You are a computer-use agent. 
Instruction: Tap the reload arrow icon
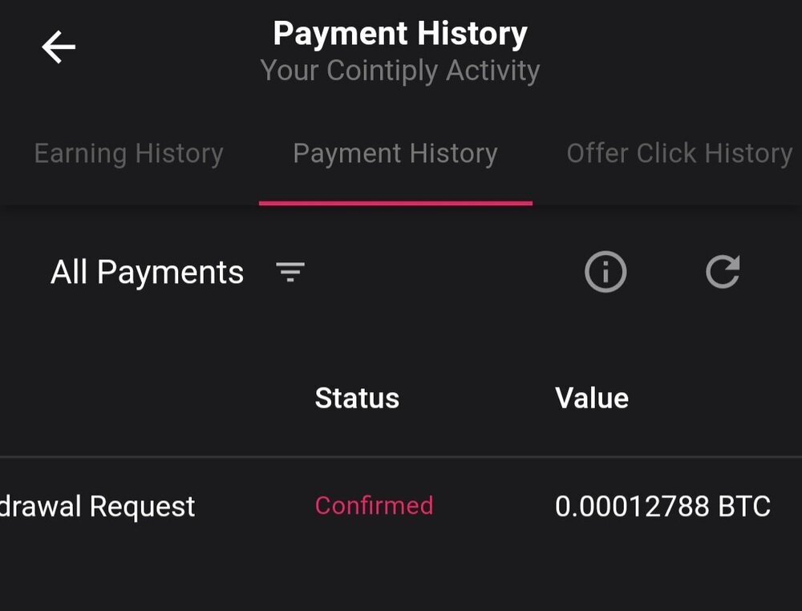click(723, 272)
